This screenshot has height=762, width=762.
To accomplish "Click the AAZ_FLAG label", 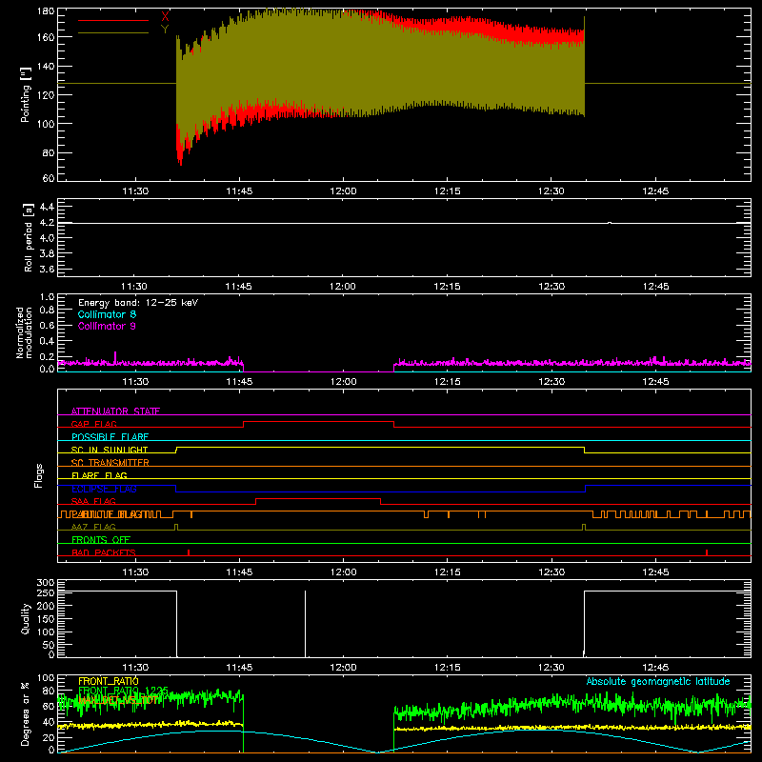I will coord(93,527).
